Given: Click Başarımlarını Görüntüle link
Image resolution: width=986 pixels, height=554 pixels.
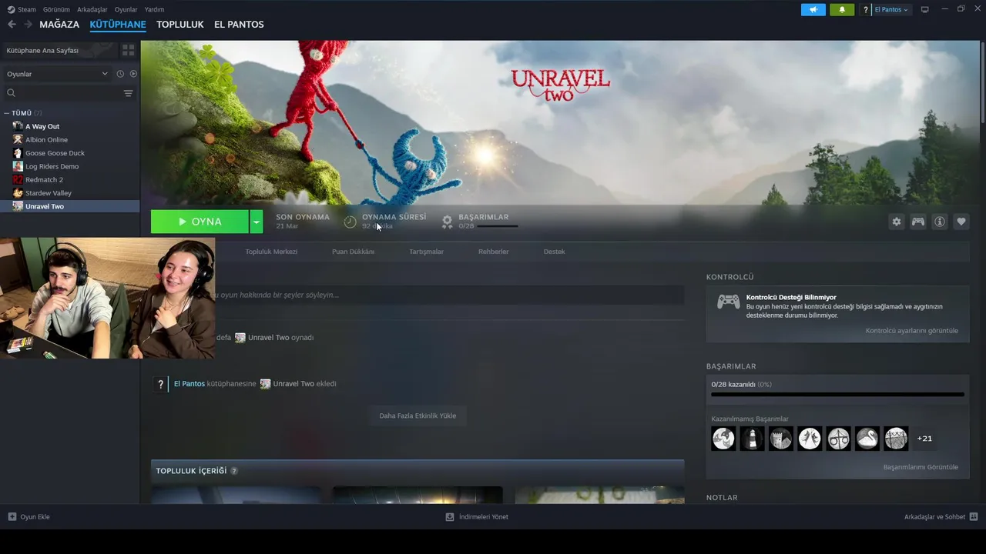Looking at the screenshot, I should coord(921,467).
